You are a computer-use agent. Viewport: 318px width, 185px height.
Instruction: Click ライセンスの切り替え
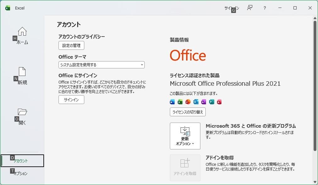[187, 112]
